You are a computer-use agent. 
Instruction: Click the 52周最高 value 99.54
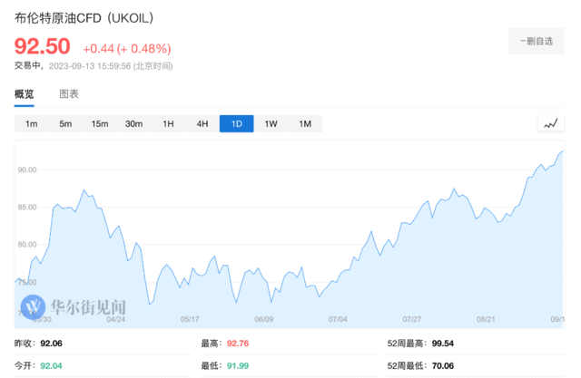[443, 344]
